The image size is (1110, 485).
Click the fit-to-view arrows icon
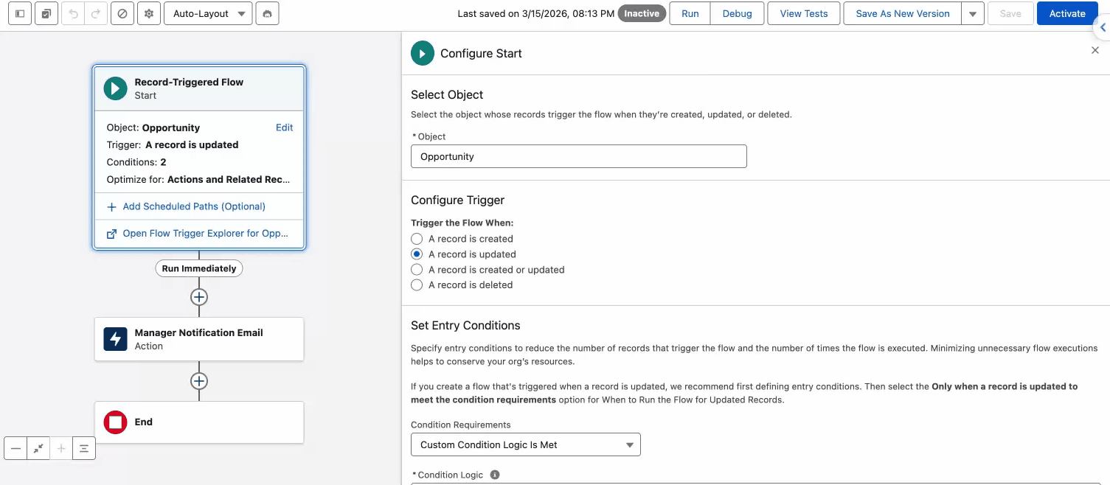38,448
